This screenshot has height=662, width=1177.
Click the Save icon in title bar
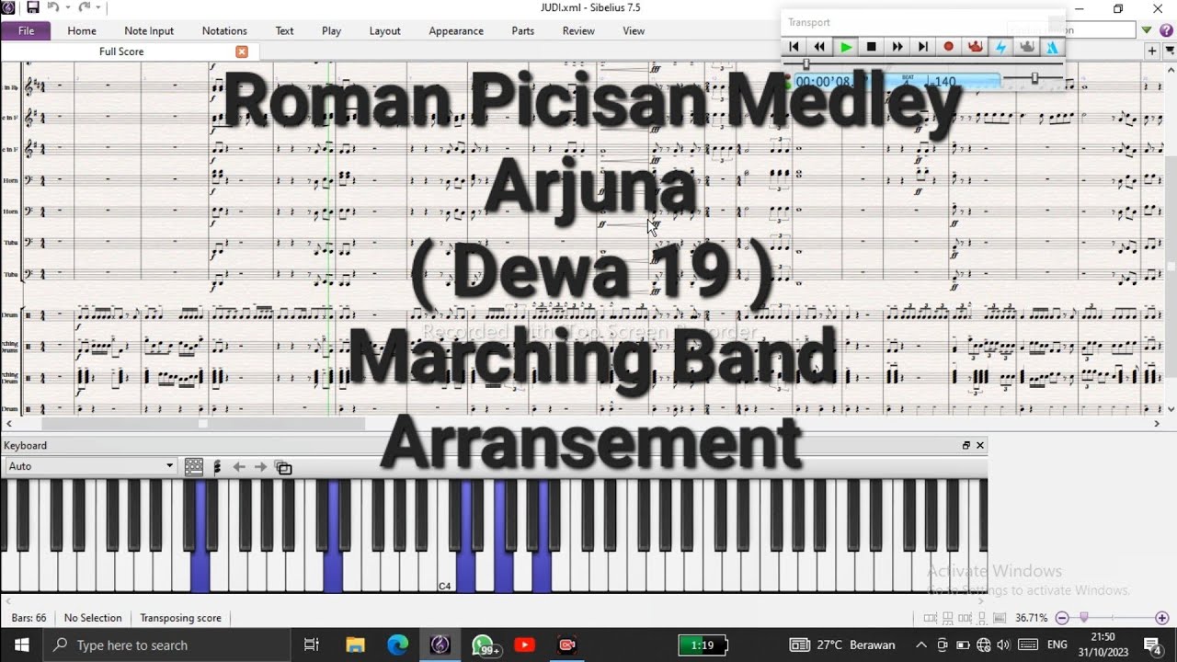(x=33, y=7)
